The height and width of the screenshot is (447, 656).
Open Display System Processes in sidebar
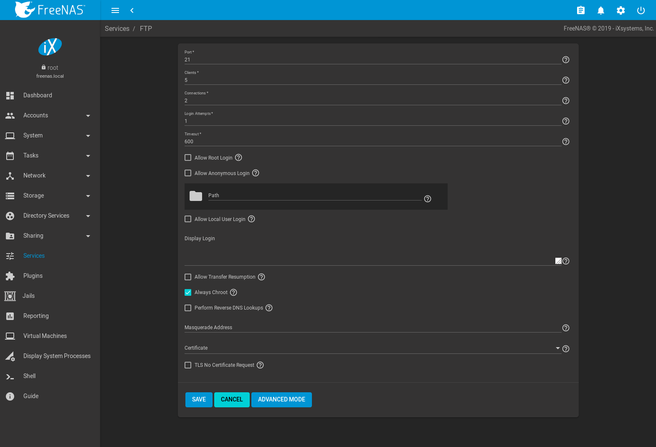[x=50, y=356]
